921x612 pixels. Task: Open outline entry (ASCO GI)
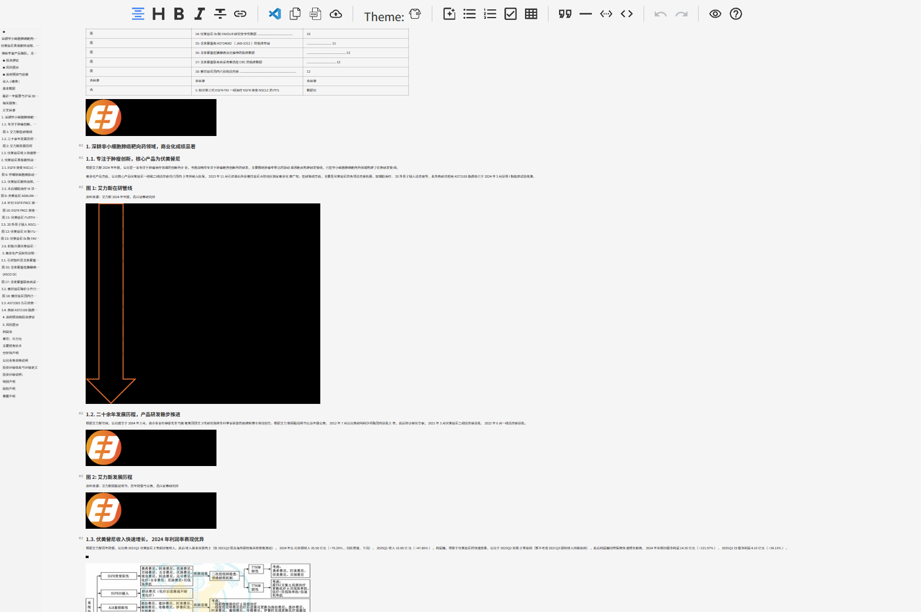click(10, 274)
